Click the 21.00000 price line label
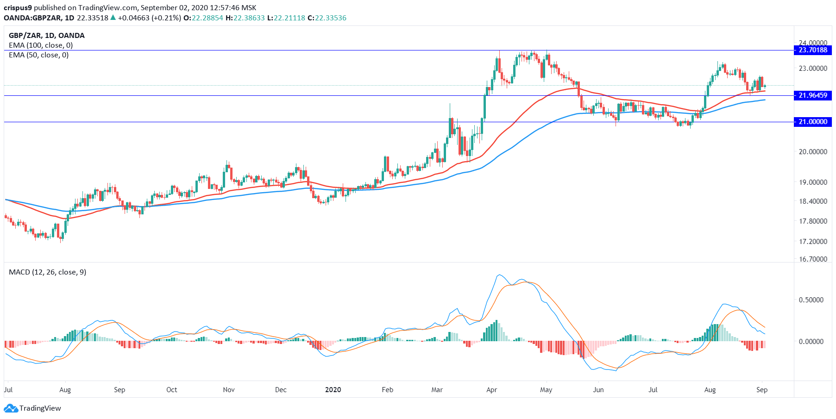 tap(813, 122)
